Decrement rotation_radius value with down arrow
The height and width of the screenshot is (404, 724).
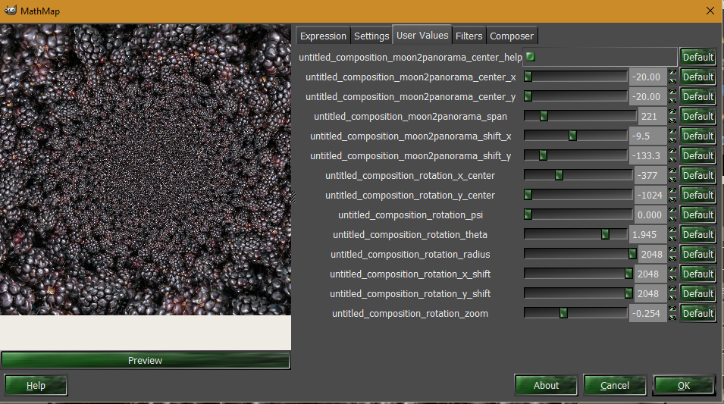[672, 258]
